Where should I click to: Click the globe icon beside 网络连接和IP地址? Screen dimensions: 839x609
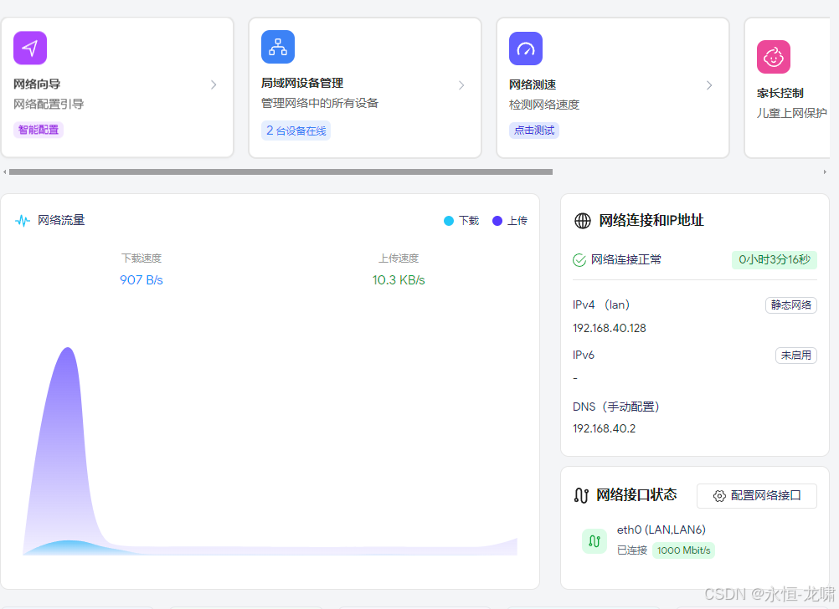pos(582,220)
